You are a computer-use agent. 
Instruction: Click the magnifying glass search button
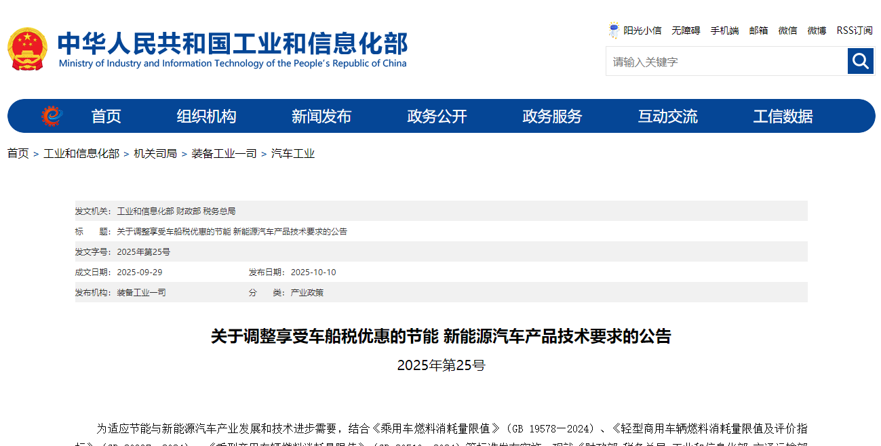pos(860,62)
